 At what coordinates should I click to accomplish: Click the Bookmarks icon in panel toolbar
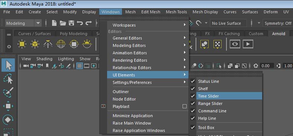coord(47,66)
